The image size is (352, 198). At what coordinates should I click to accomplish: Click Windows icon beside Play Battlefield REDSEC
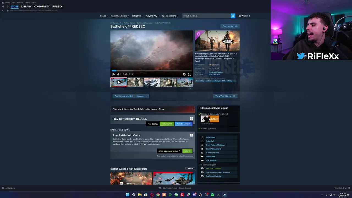coord(191,119)
